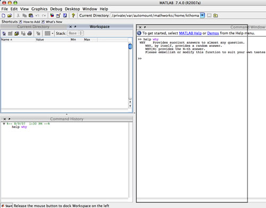
Task: Open a file with the folder icon
Action: coord(10,15)
